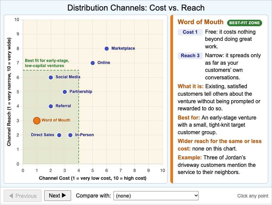Select the In-Person data point
This screenshot has width=272, height=205.
click(x=70, y=135)
